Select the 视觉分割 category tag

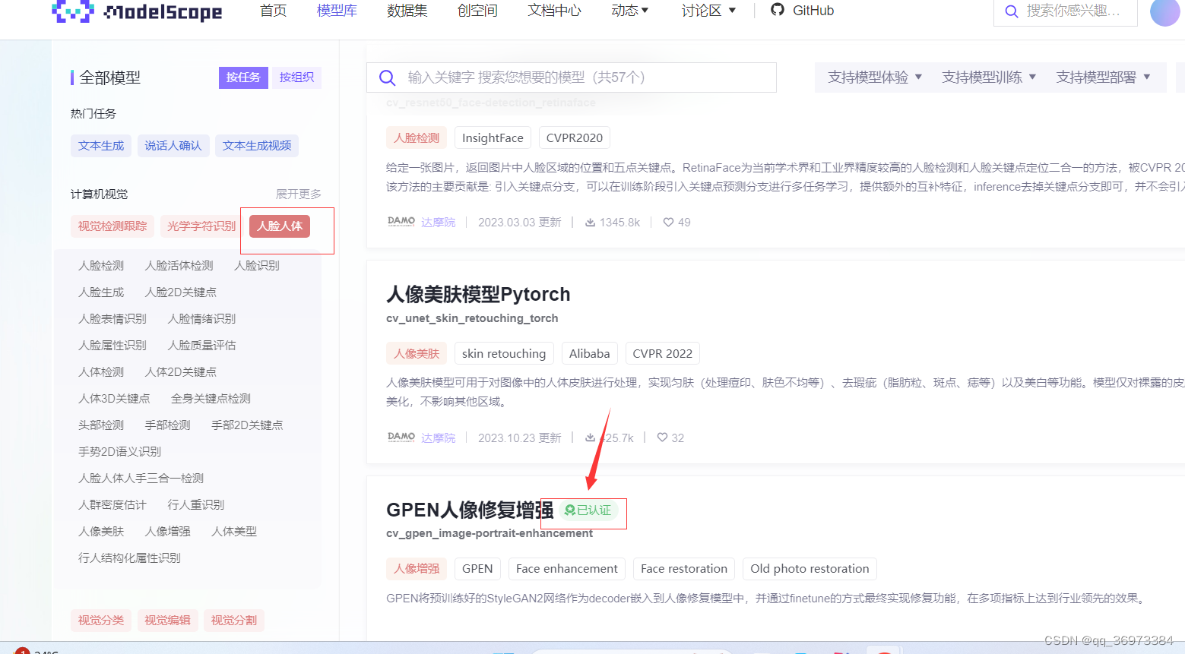pyautogui.click(x=234, y=621)
